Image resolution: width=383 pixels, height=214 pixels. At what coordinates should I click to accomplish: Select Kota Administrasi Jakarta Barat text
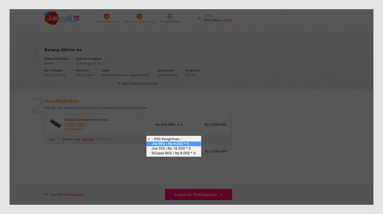(x=125, y=75)
